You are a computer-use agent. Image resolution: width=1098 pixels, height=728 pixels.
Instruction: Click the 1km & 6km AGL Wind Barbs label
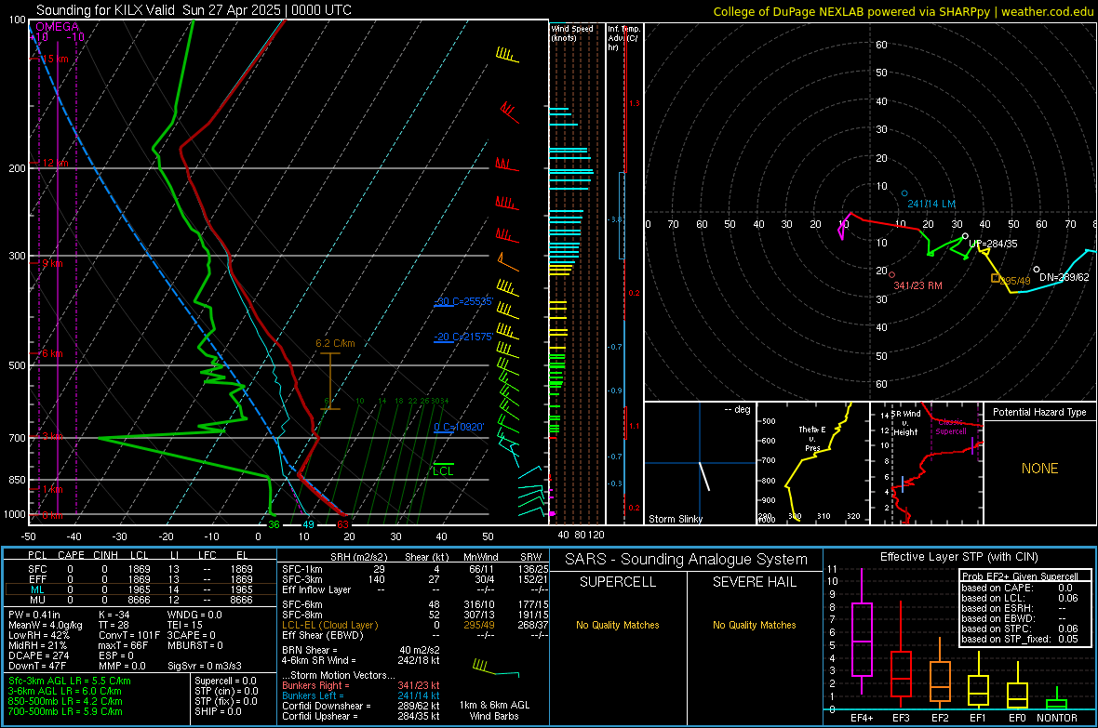tap(494, 710)
